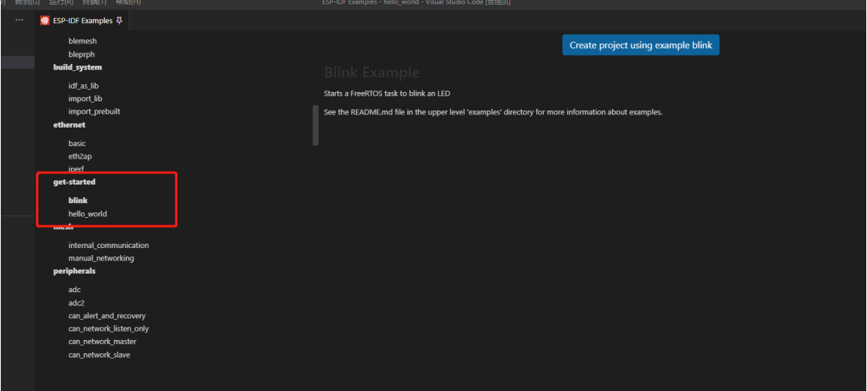Click the peripherals category header
Viewport: 867px width, 391px height.
click(74, 271)
